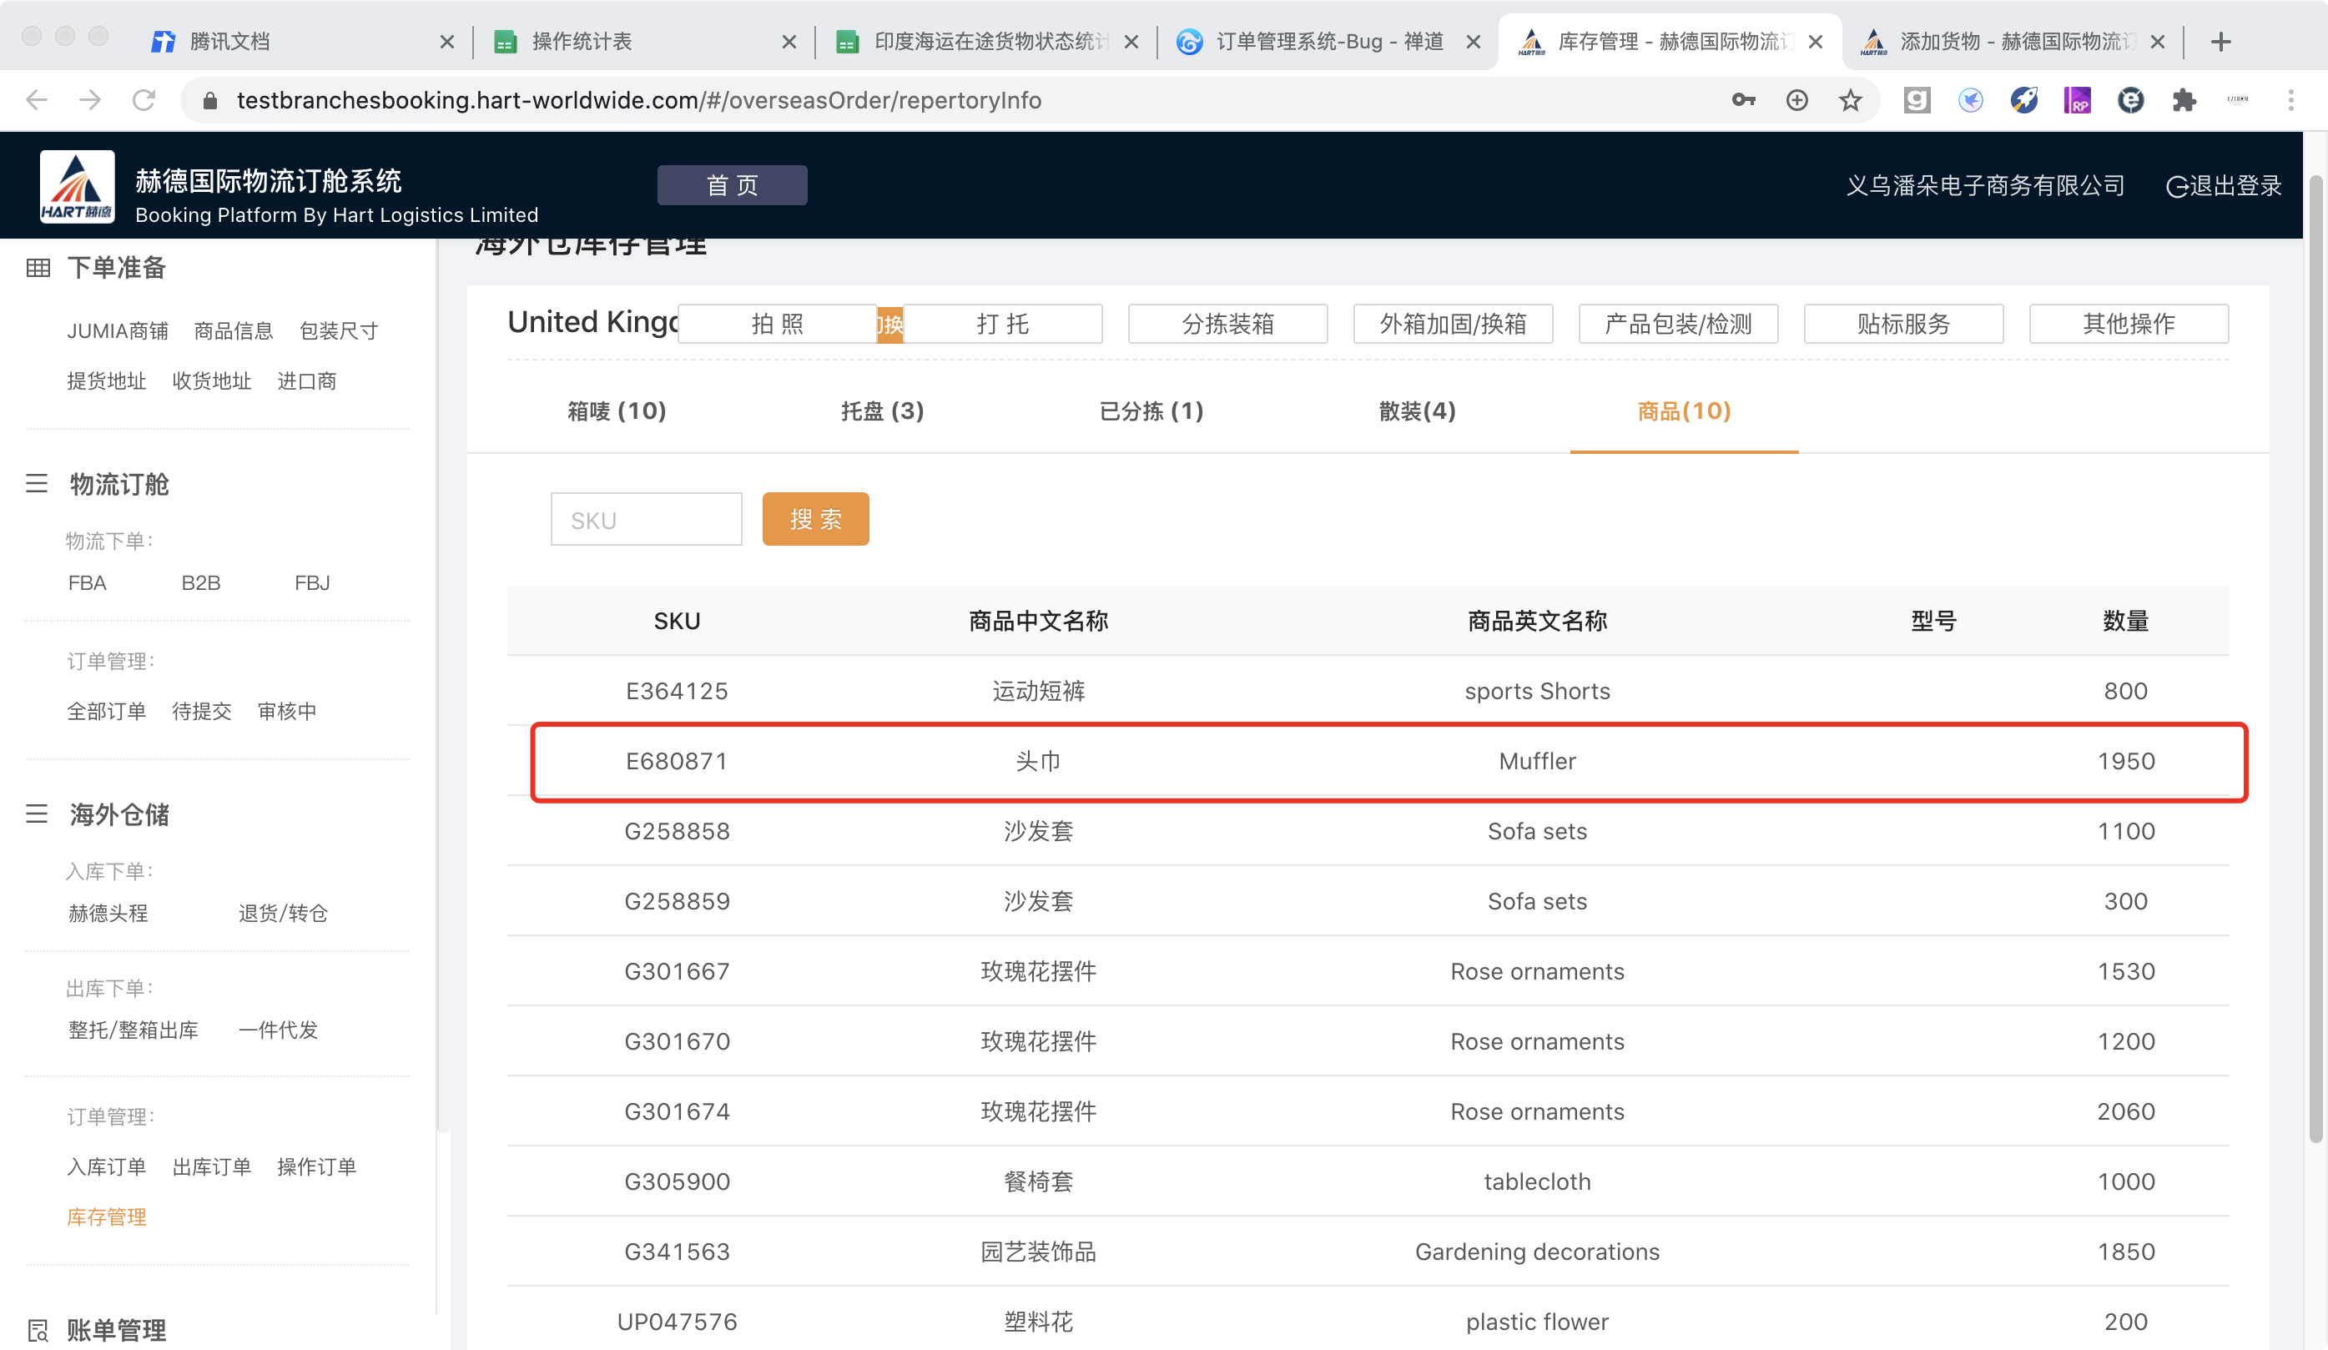Click the 物流订舱 menu icon

(x=37, y=483)
